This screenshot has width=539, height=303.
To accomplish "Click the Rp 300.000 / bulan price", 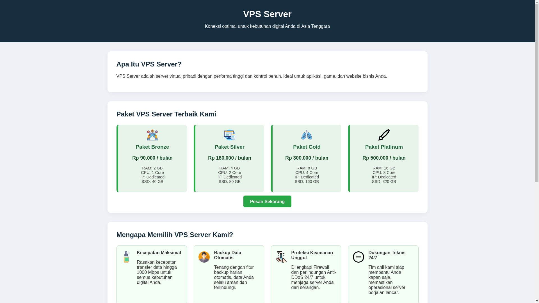I will [x=307, y=158].
